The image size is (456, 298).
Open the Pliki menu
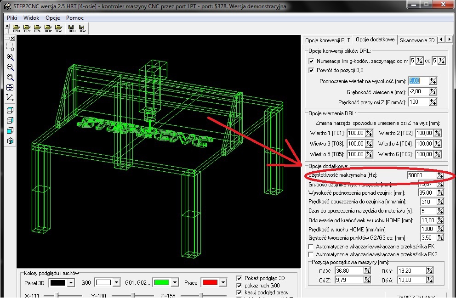click(12, 18)
